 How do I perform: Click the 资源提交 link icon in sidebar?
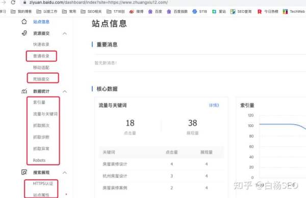(x=24, y=33)
